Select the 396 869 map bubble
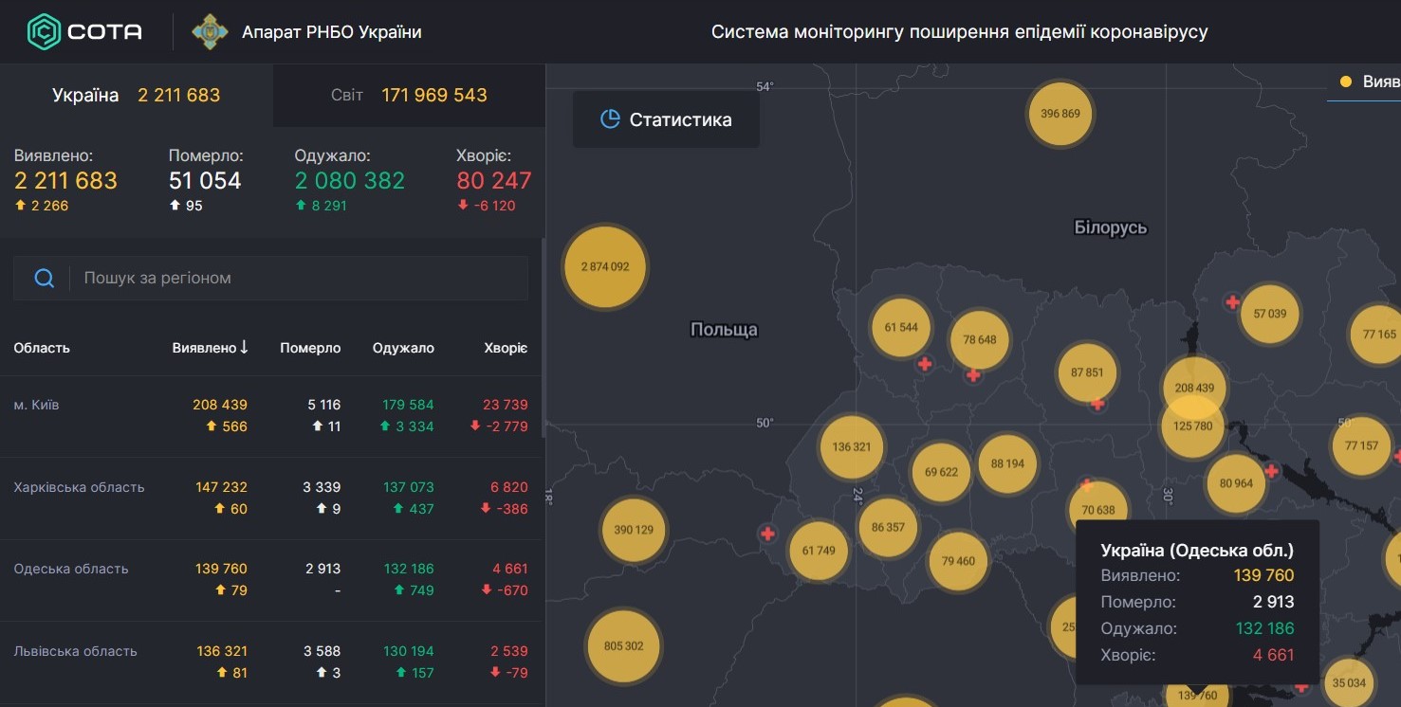Viewport: 1401px width, 707px height. point(1060,114)
